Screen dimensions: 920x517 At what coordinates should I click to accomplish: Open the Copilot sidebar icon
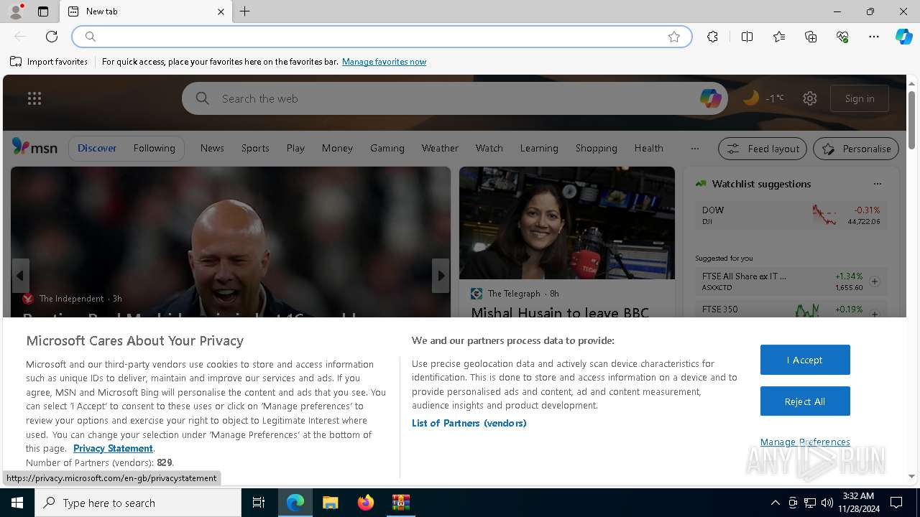click(x=903, y=37)
